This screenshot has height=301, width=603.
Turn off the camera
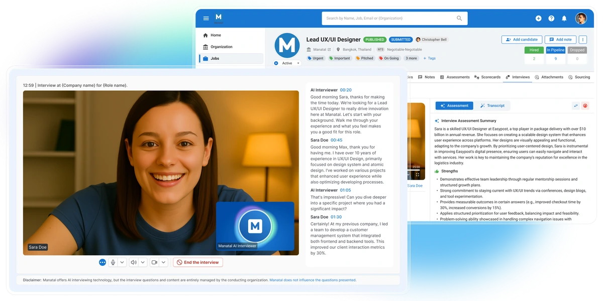pyautogui.click(x=154, y=262)
